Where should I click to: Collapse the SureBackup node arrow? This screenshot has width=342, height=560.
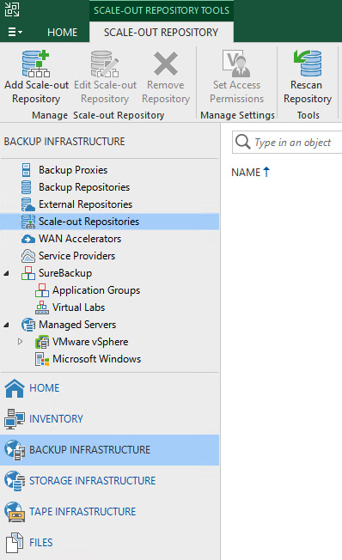pyautogui.click(x=6, y=274)
